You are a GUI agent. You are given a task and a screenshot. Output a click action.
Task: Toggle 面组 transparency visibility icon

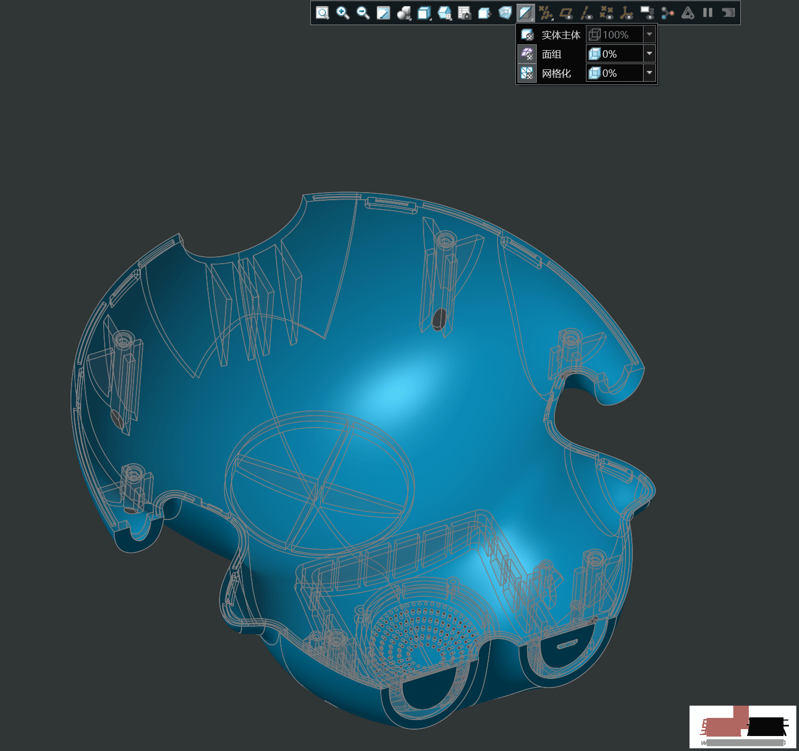point(527,53)
